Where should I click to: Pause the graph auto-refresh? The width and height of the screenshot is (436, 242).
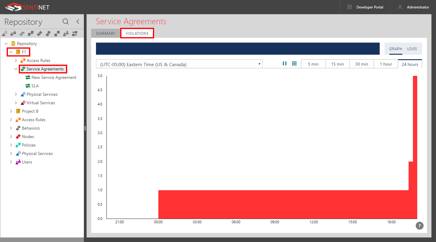285,63
